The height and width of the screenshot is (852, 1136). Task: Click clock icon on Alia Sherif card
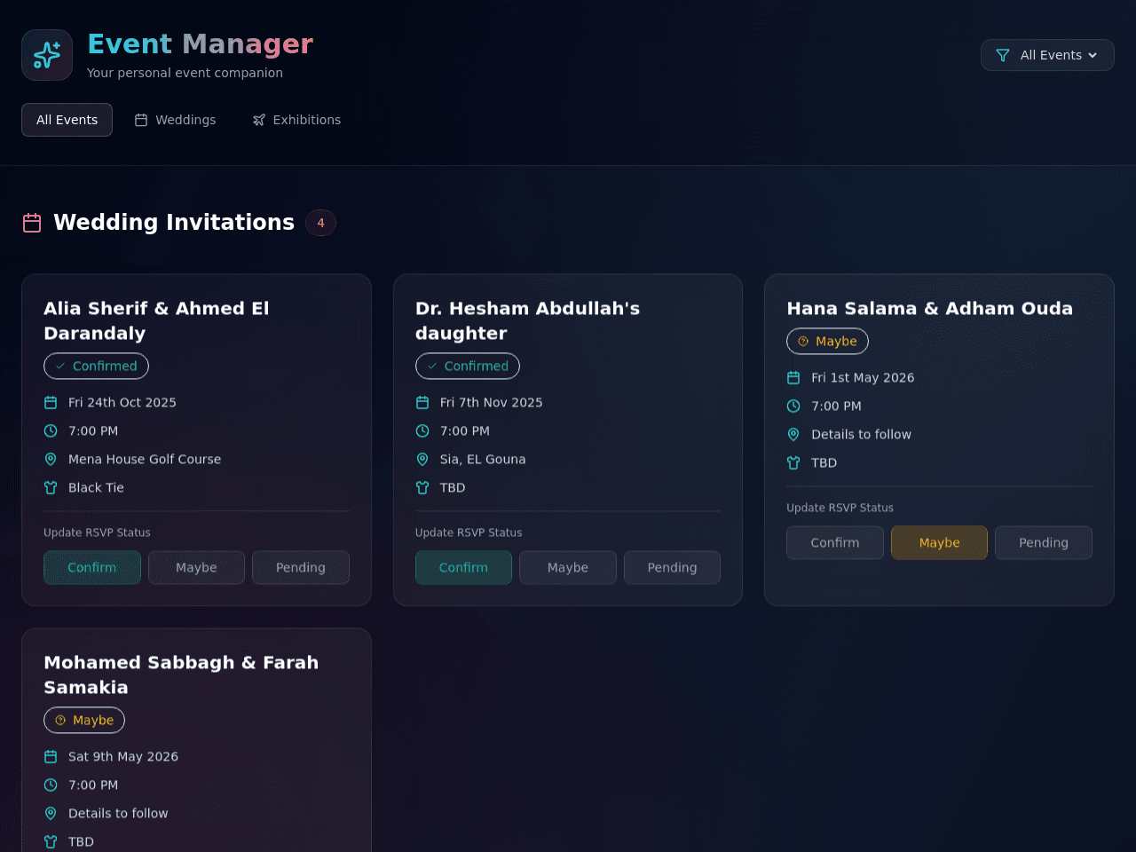coord(51,430)
